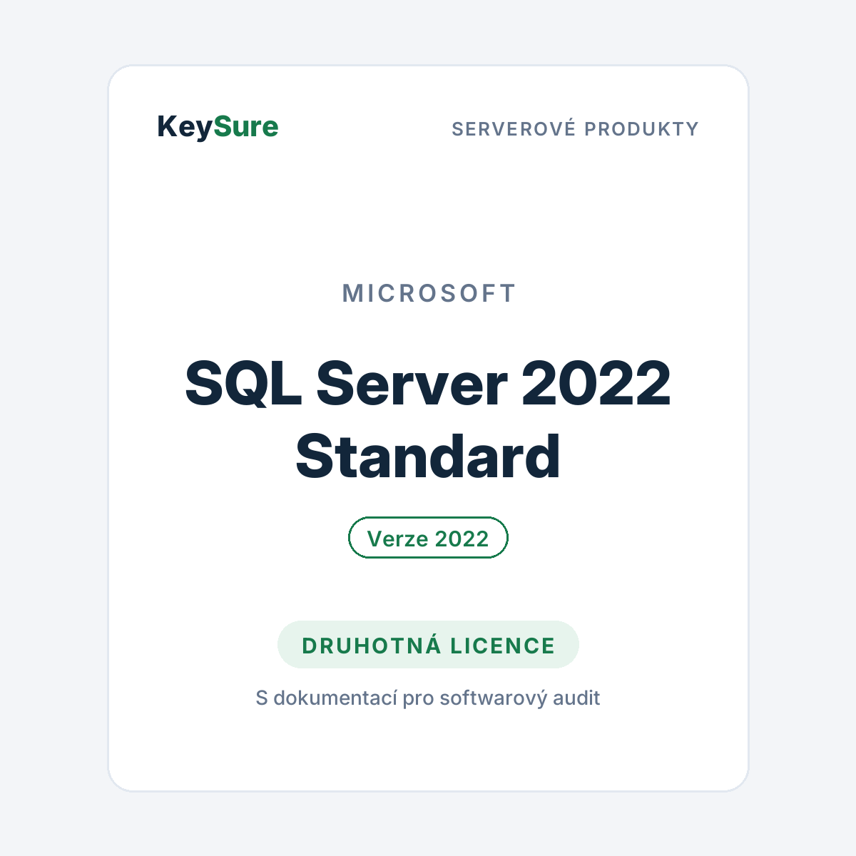Select the SERVEROVÉ PRODUKTY category label
The width and height of the screenshot is (856, 856).
pos(576,129)
